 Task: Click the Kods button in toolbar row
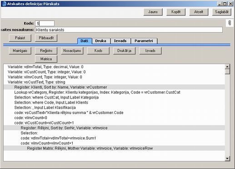tap(98, 50)
